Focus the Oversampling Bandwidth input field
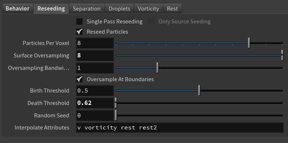The width and height of the screenshot is (288, 143). click(95, 68)
